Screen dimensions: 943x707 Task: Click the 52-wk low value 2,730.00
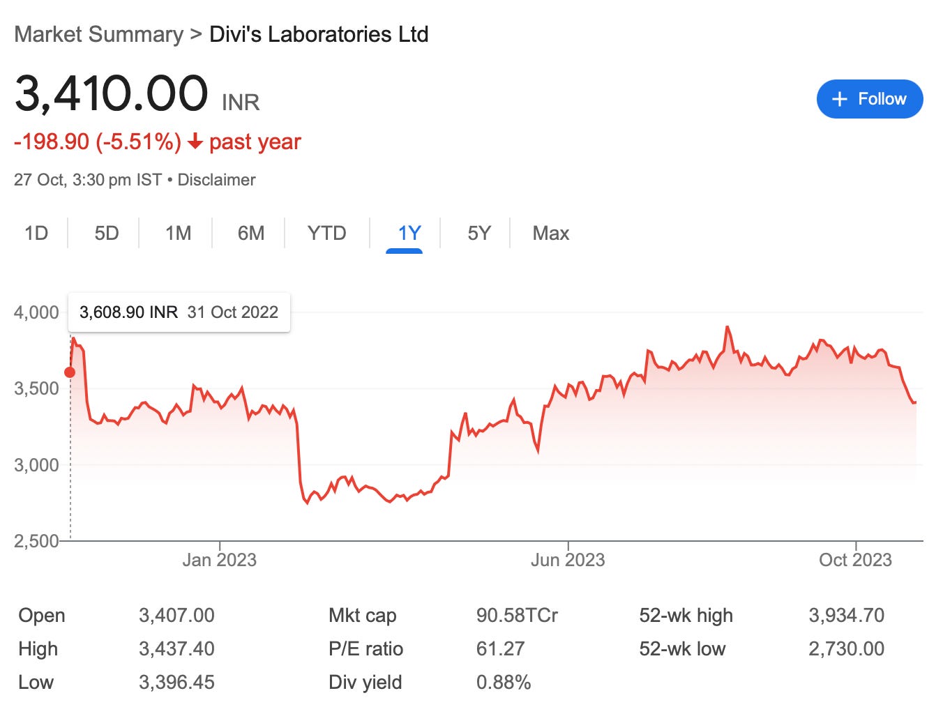(x=846, y=648)
